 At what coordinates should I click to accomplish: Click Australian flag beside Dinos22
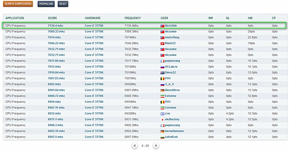[x=162, y=73]
